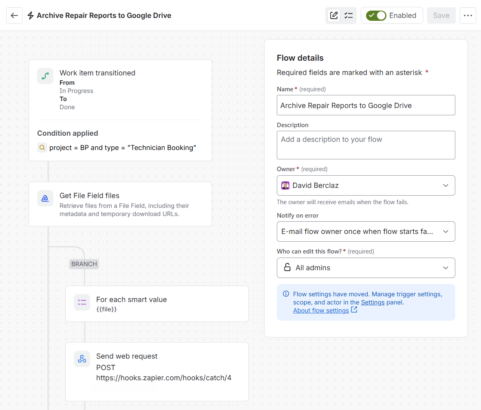This screenshot has width=481, height=410.
Task: Select the Work item transitioned trigger icon
Action: click(x=45, y=76)
